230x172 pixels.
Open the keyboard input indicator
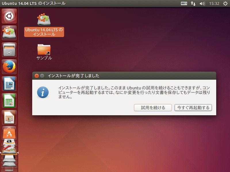[x=184, y=3]
